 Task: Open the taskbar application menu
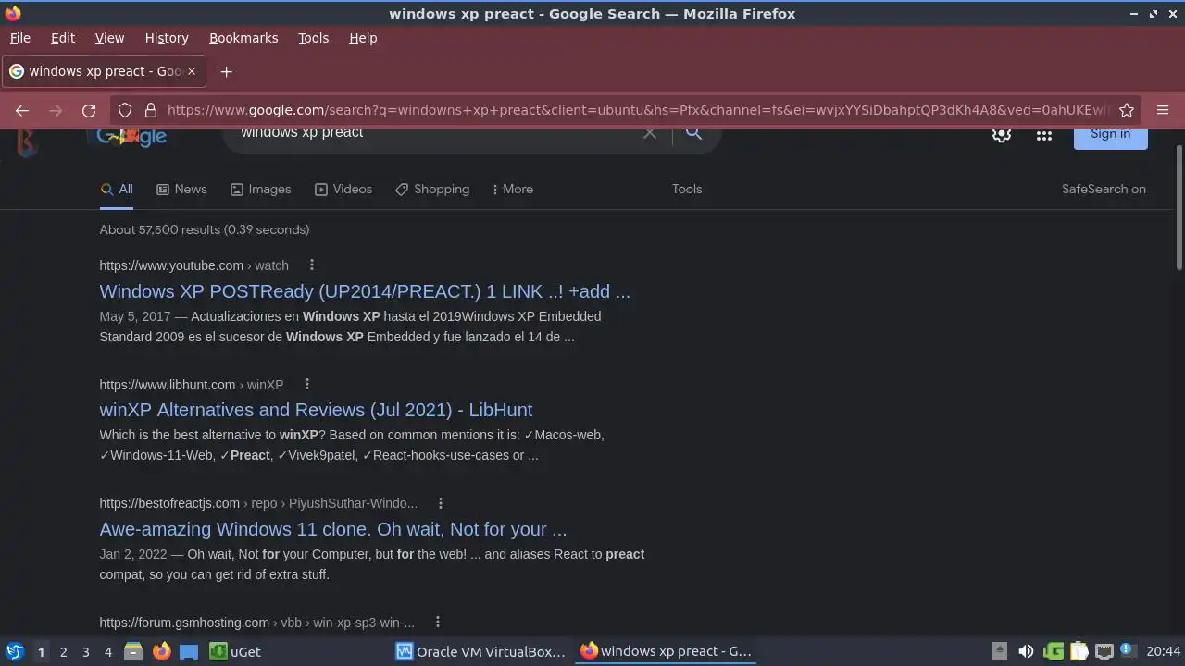click(14, 651)
